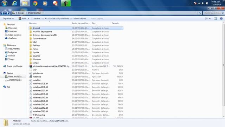Select the Temp folder
Screen dimensions: 225x127
point(35,49)
